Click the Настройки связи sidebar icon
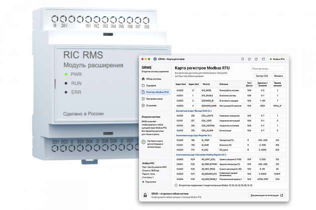Viewport: 316px width, 210px height. [143, 98]
